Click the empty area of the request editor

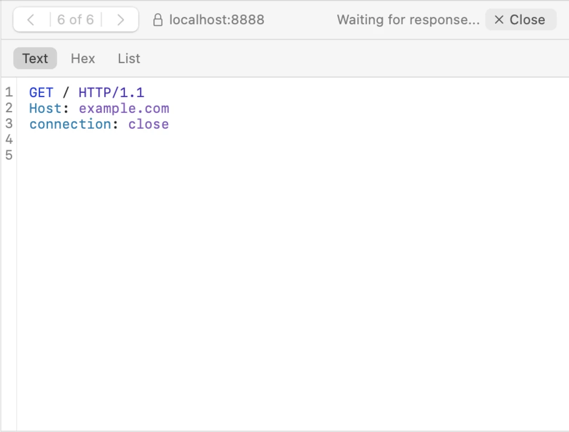click(290, 290)
